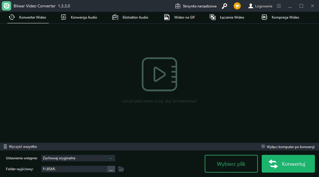Click the key registration icon
319x177 pixels.
click(224, 6)
